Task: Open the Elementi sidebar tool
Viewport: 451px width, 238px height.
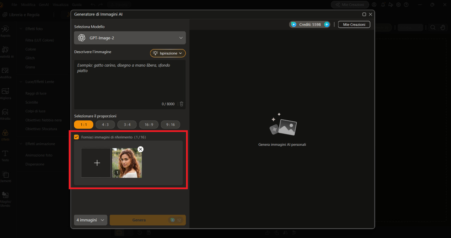Action: coord(5,176)
